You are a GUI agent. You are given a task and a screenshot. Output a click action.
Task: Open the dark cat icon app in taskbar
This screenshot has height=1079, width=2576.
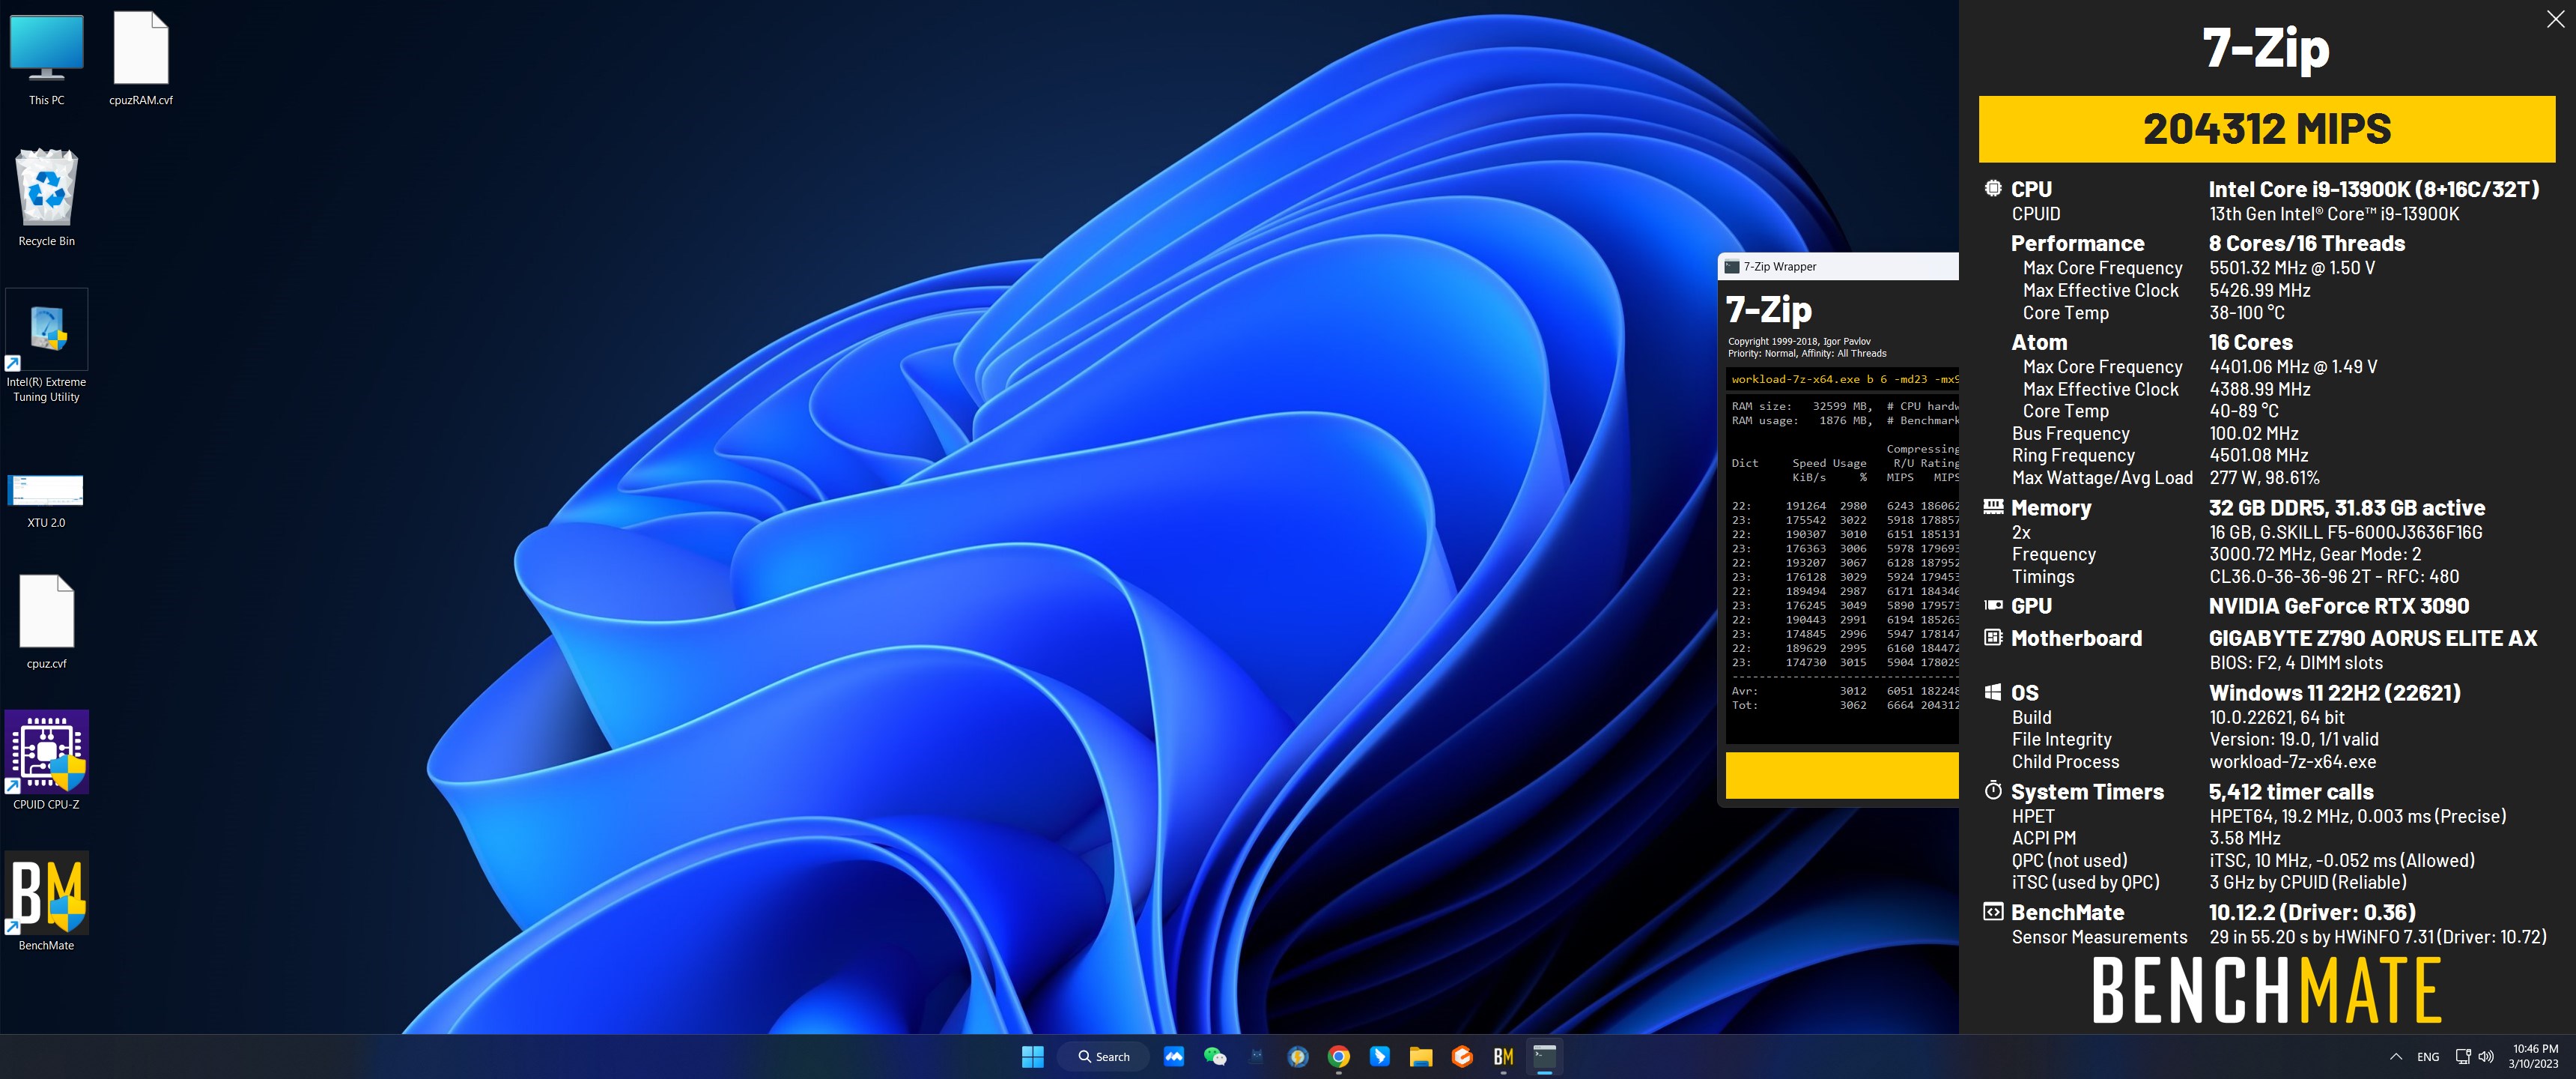(1256, 1056)
